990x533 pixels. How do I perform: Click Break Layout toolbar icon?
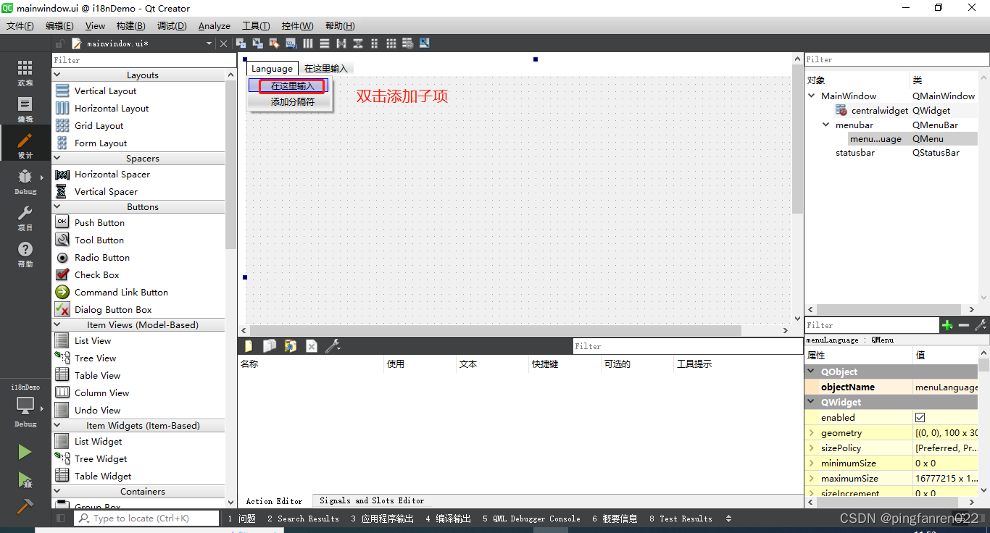pos(407,43)
